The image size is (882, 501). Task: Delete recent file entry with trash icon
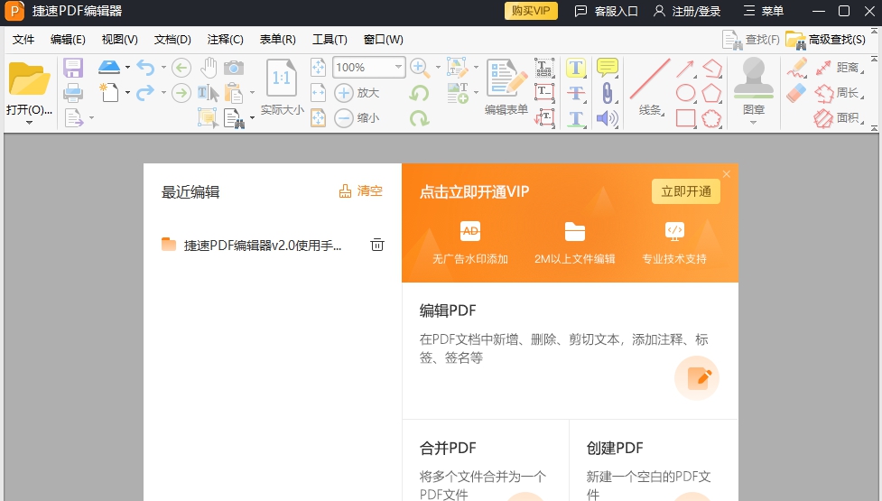coord(376,245)
